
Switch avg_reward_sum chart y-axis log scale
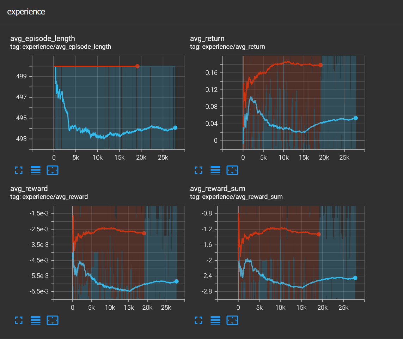[x=215, y=320]
